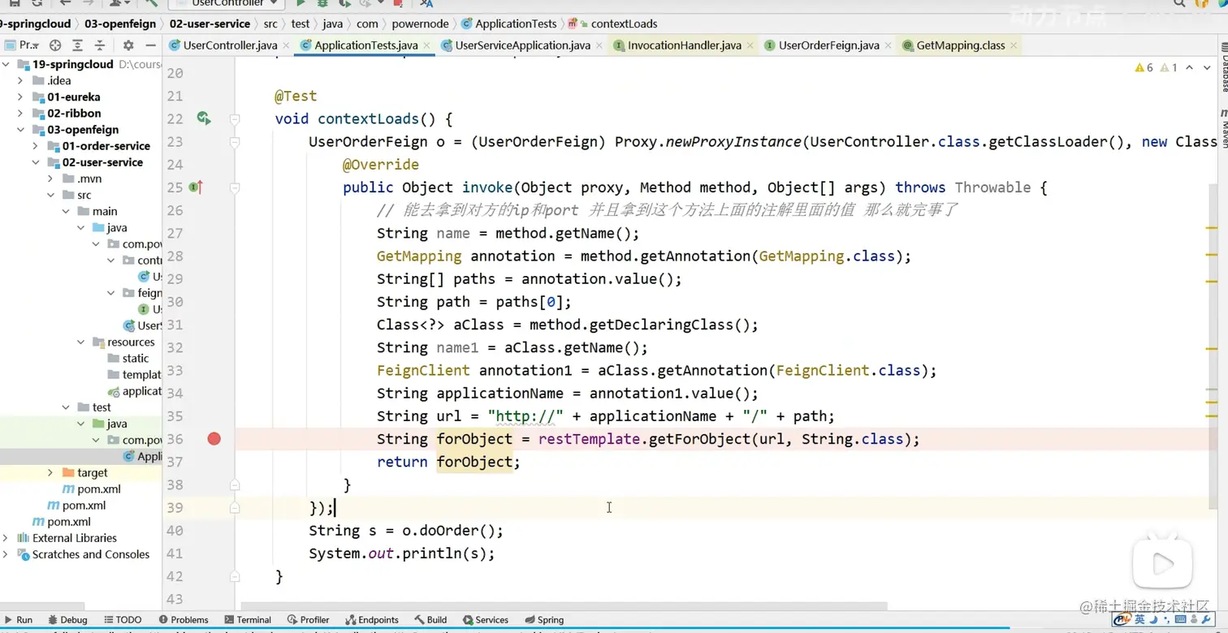
Task: Click the Expand All icon in Project panel
Action: pyautogui.click(x=77, y=45)
